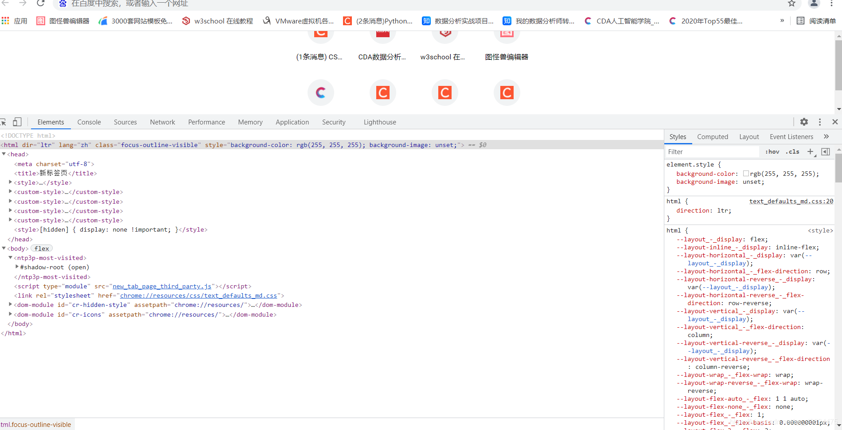This screenshot has height=430, width=842.
Task: Switch to the Network tab
Action: click(163, 122)
